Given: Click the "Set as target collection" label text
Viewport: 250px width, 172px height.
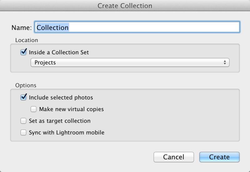Looking at the screenshot, I should (x=60, y=121).
